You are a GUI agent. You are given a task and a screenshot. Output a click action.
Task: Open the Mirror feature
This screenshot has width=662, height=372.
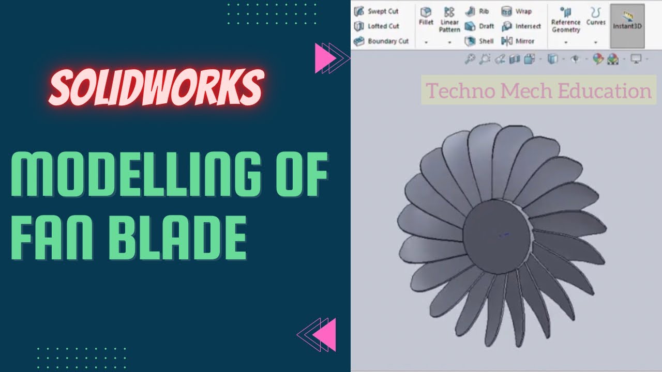pyautogui.click(x=518, y=41)
